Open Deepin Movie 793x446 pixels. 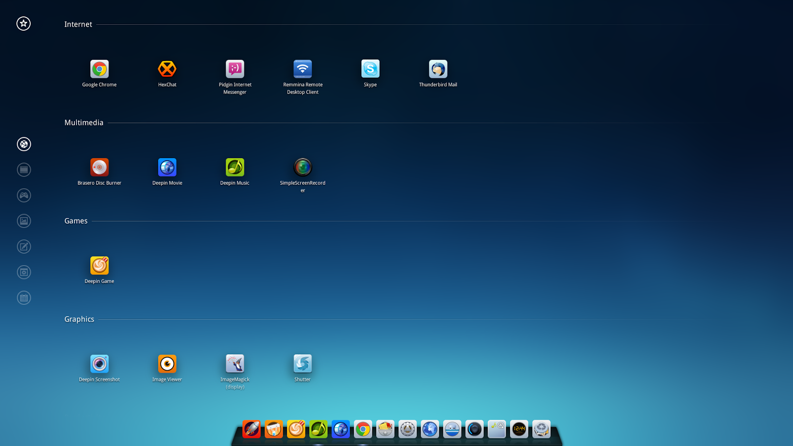tap(167, 167)
